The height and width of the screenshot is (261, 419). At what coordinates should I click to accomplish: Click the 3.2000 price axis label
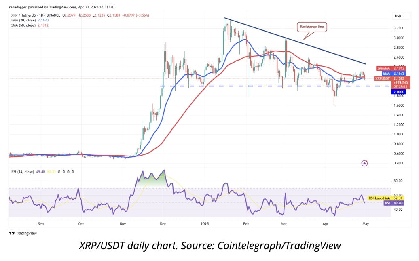point(399,28)
